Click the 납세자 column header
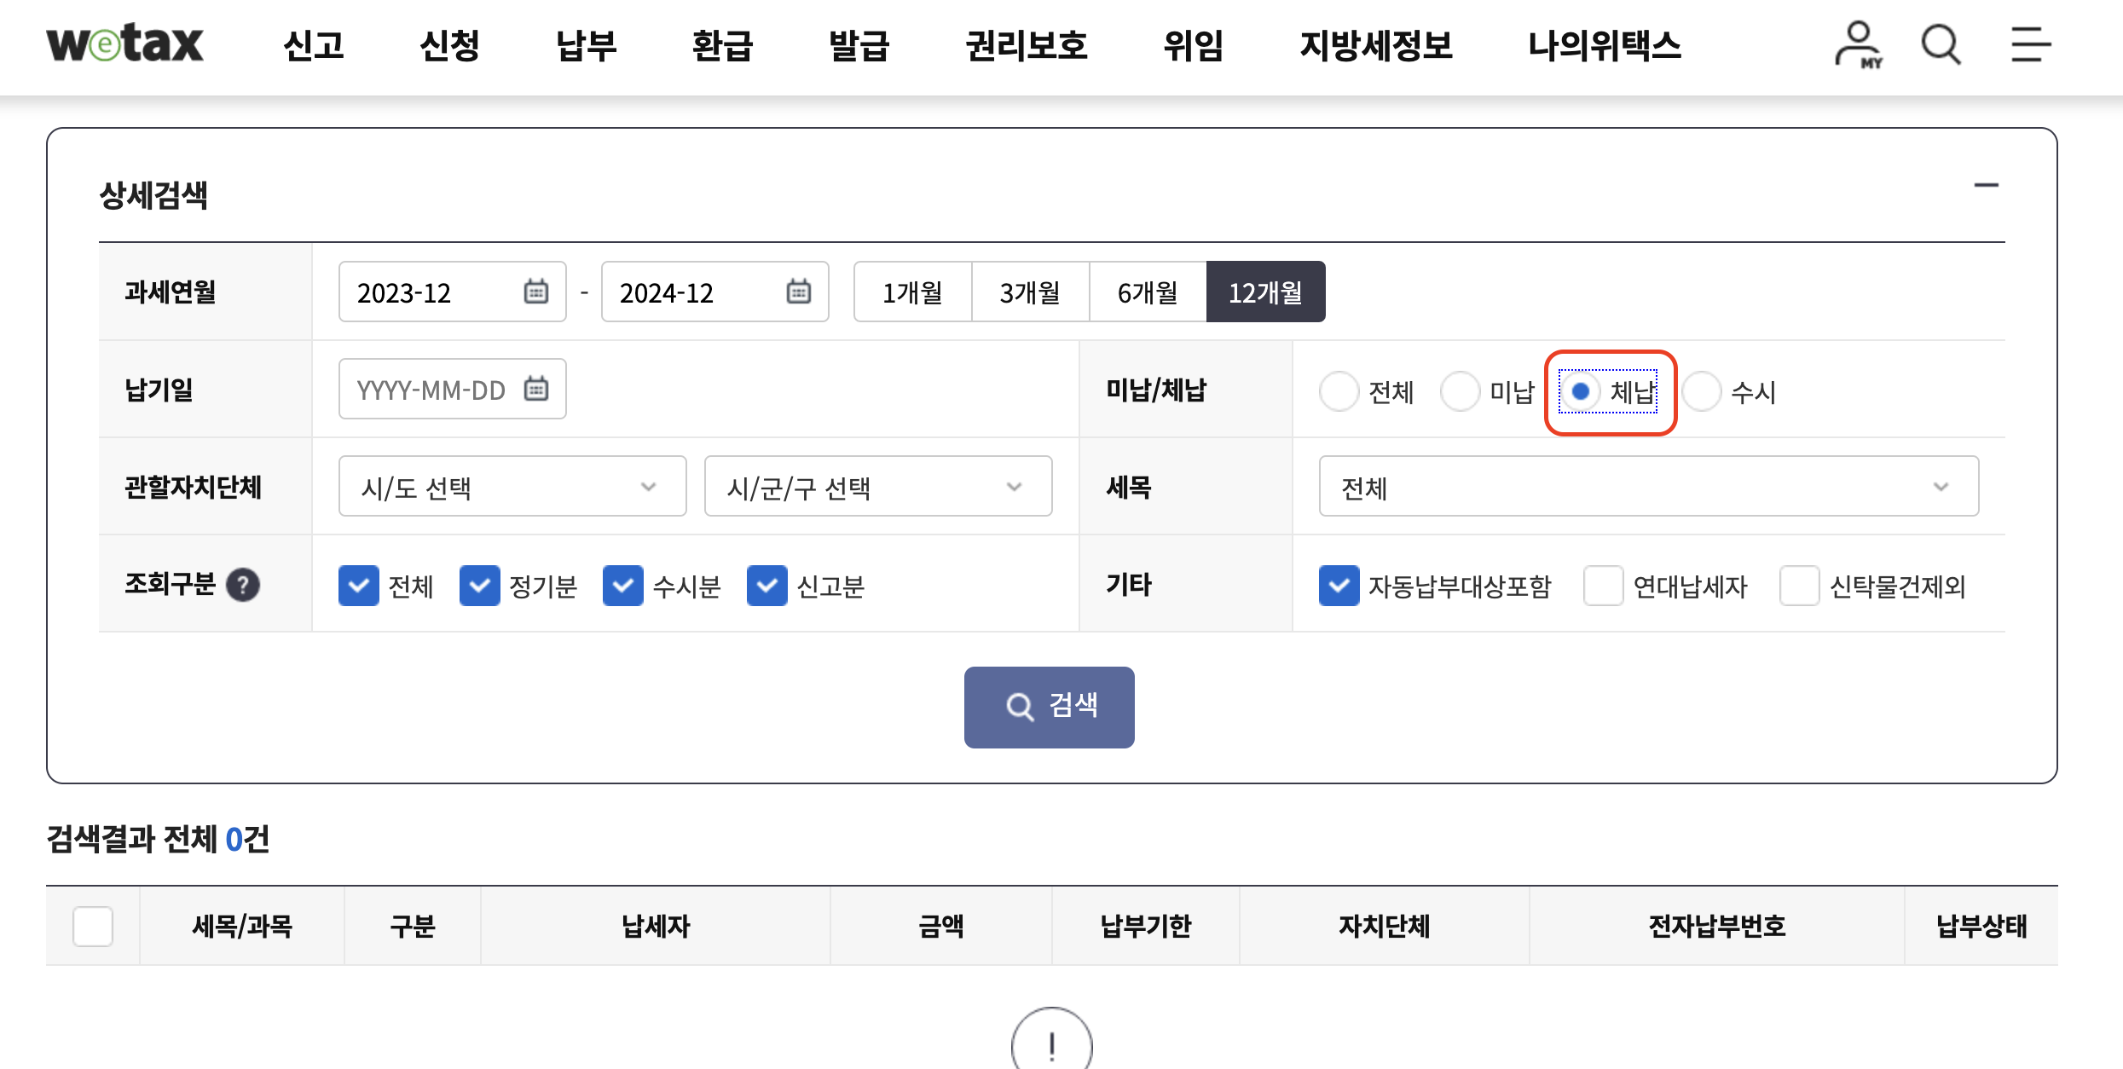Screen dimensions: 2123x1069 pos(656,926)
